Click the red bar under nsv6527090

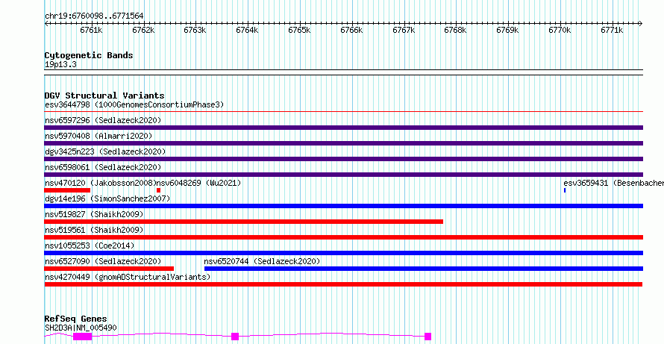pyautogui.click(x=109, y=269)
